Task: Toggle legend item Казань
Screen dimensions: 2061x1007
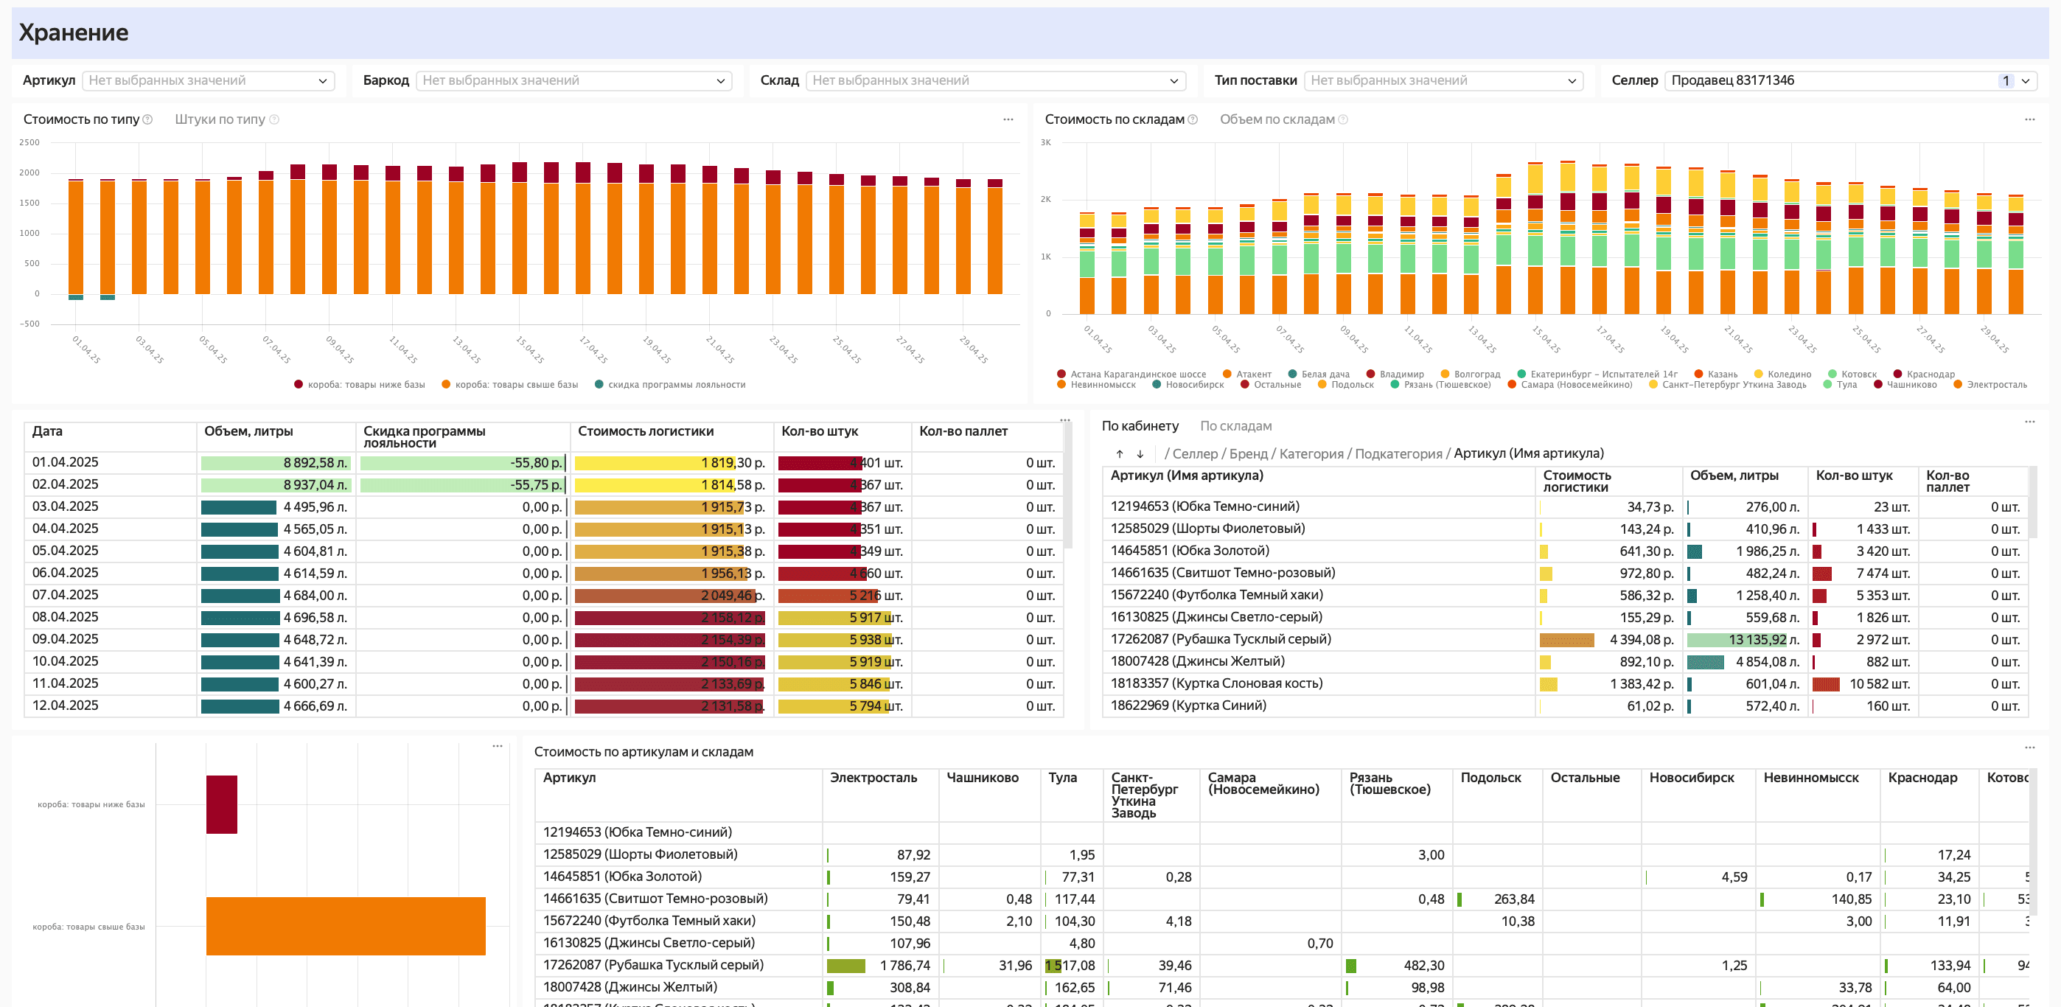Action: [x=1715, y=374]
